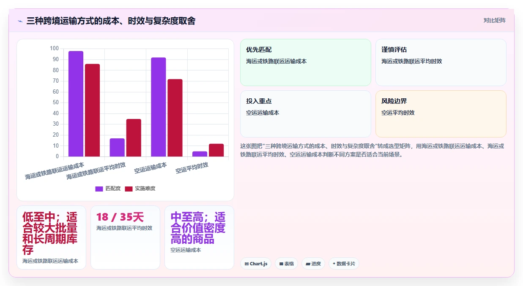523x286 pixels.
Task: Select the 进度 tag
Action: (x=313, y=264)
